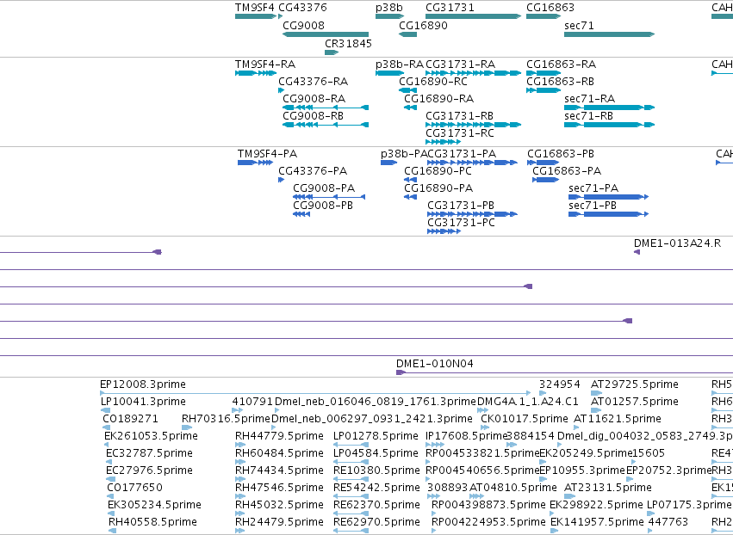Viewport: 733px width, 535px height.
Task: Open EST LP01278.5prime
Action: pyautogui.click(x=376, y=436)
